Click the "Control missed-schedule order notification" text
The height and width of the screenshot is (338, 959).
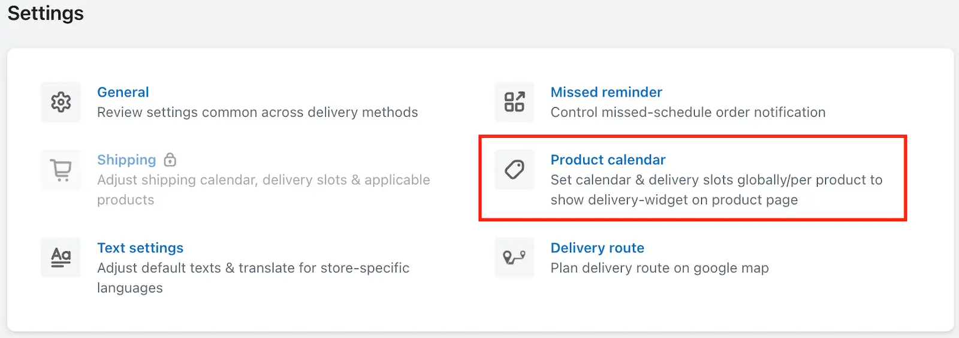click(x=688, y=112)
